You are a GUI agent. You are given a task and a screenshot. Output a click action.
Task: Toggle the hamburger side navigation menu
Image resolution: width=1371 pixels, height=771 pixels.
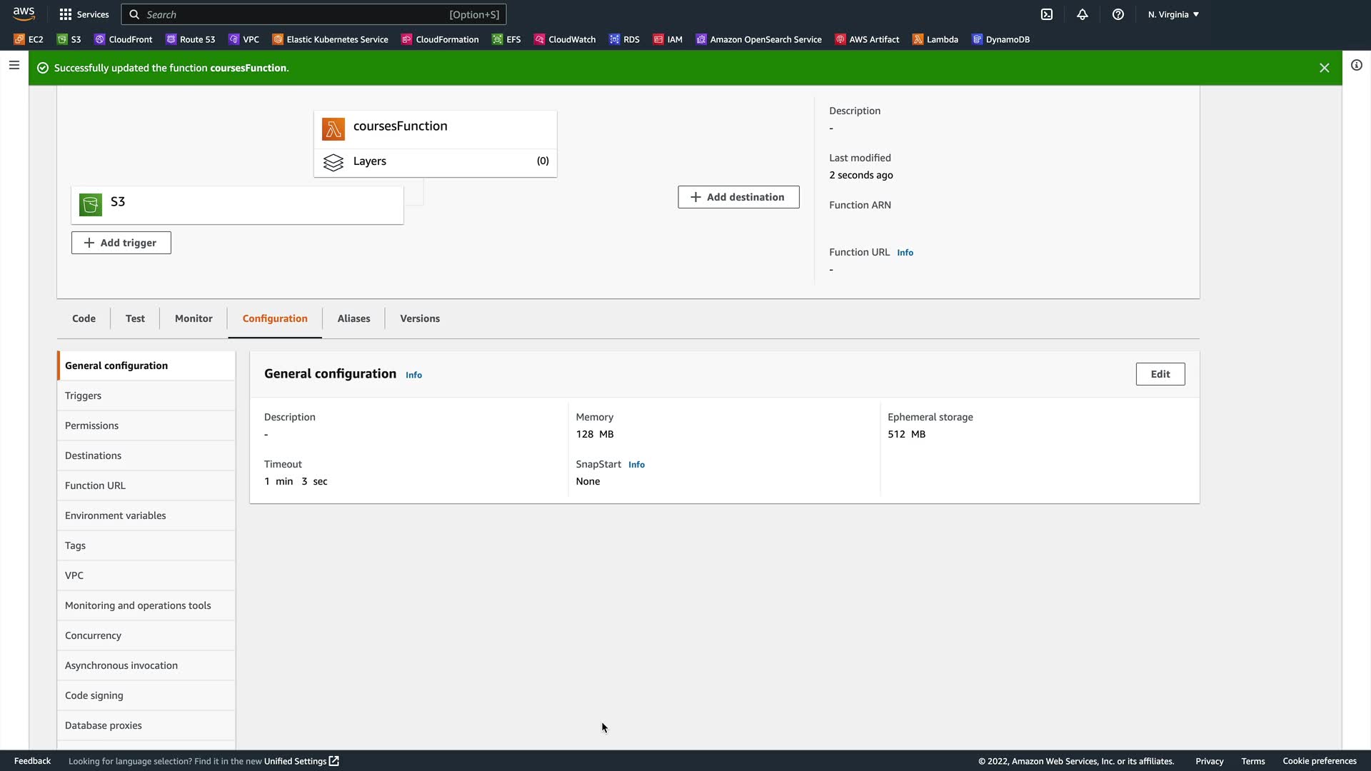click(14, 65)
